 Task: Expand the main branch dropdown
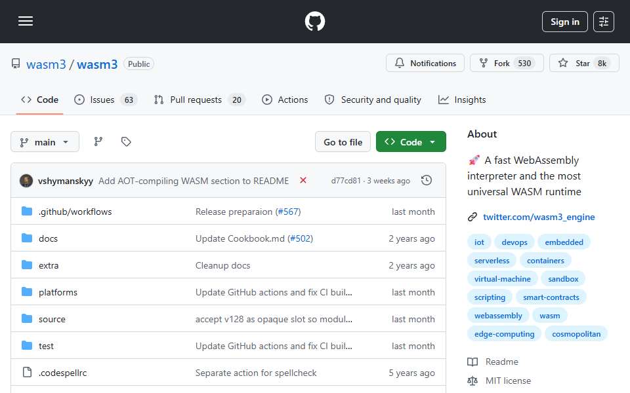(x=45, y=142)
